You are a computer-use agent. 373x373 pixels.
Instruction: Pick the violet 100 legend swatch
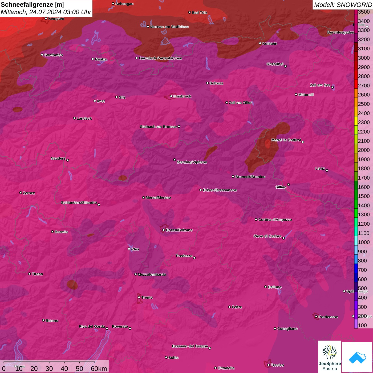click(356, 324)
